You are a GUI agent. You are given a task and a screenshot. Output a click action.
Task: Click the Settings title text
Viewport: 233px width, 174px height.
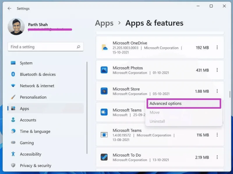23,9
